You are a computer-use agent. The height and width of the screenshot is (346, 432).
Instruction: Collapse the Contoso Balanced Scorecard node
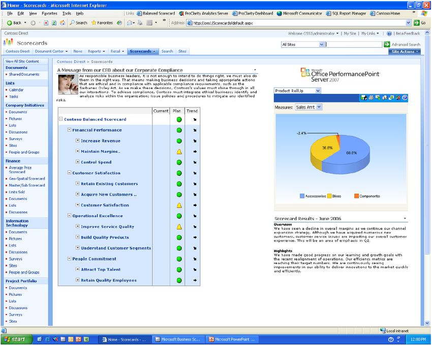61,119
